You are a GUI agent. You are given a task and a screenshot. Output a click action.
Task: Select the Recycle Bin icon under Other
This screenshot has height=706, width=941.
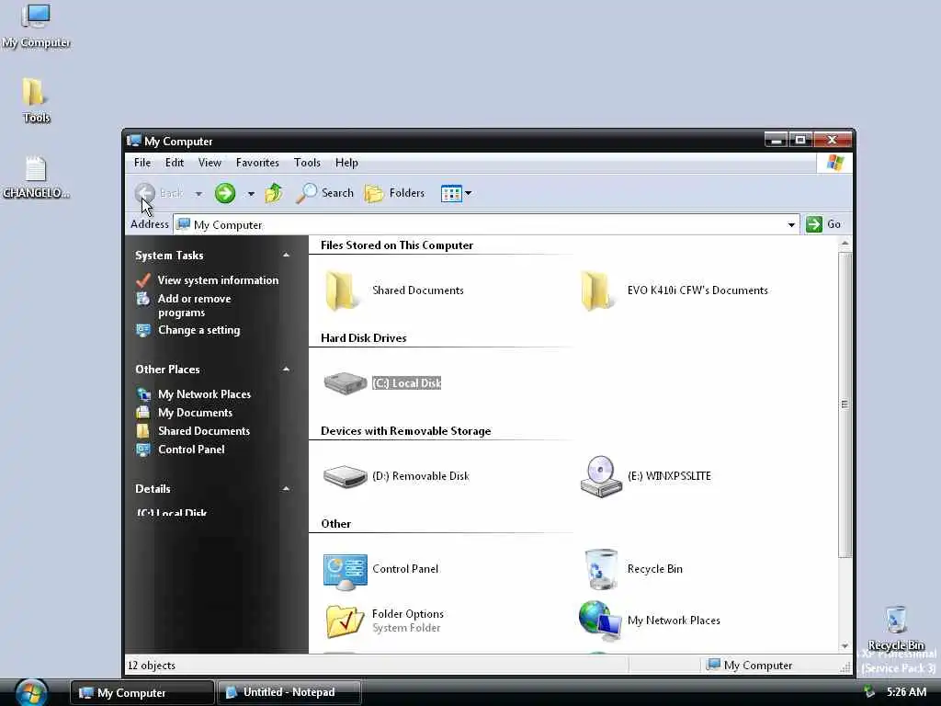tap(601, 568)
